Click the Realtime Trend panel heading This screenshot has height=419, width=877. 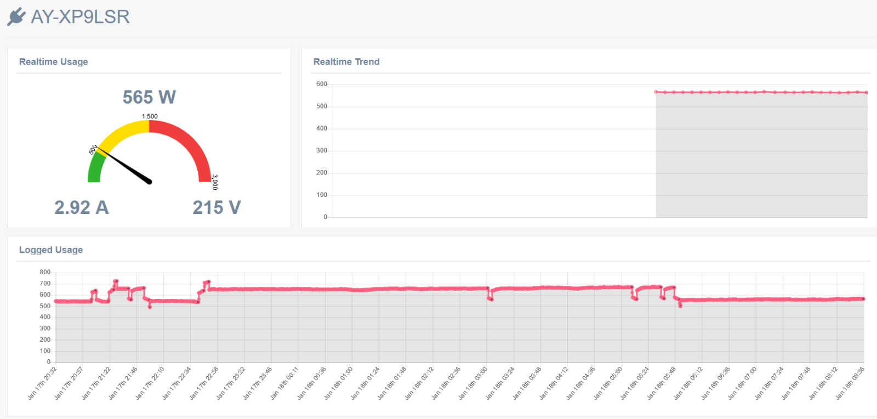tap(346, 62)
